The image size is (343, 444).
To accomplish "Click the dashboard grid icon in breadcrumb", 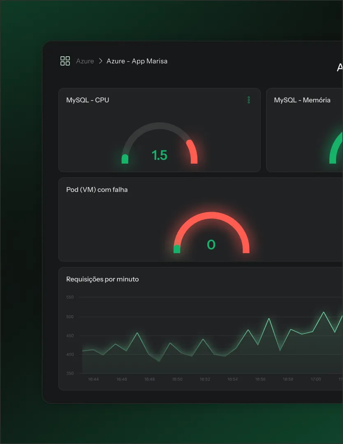I will tap(65, 61).
